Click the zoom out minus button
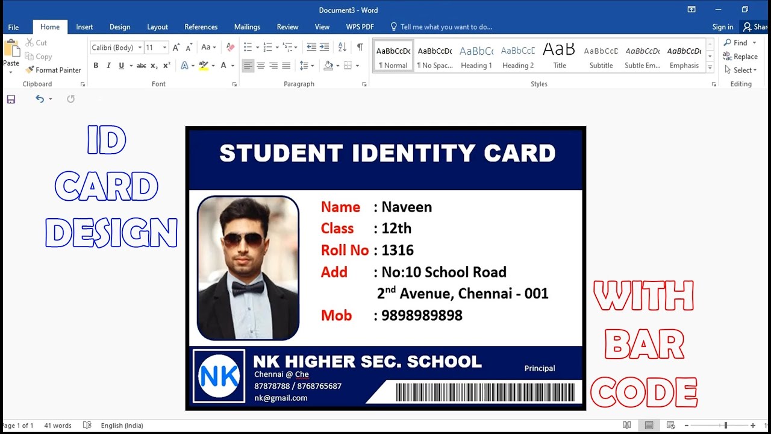Screen dimensions: 771x434 tap(686, 426)
